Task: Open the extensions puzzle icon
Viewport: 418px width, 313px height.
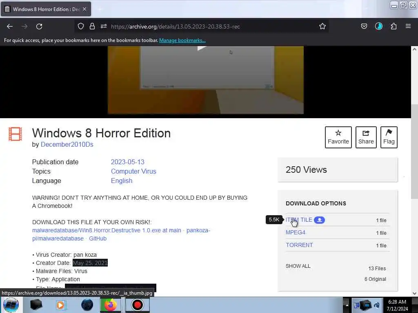Action: 394,26
